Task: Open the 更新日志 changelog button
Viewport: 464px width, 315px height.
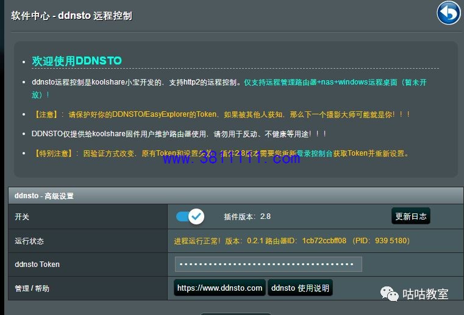Action: (411, 216)
